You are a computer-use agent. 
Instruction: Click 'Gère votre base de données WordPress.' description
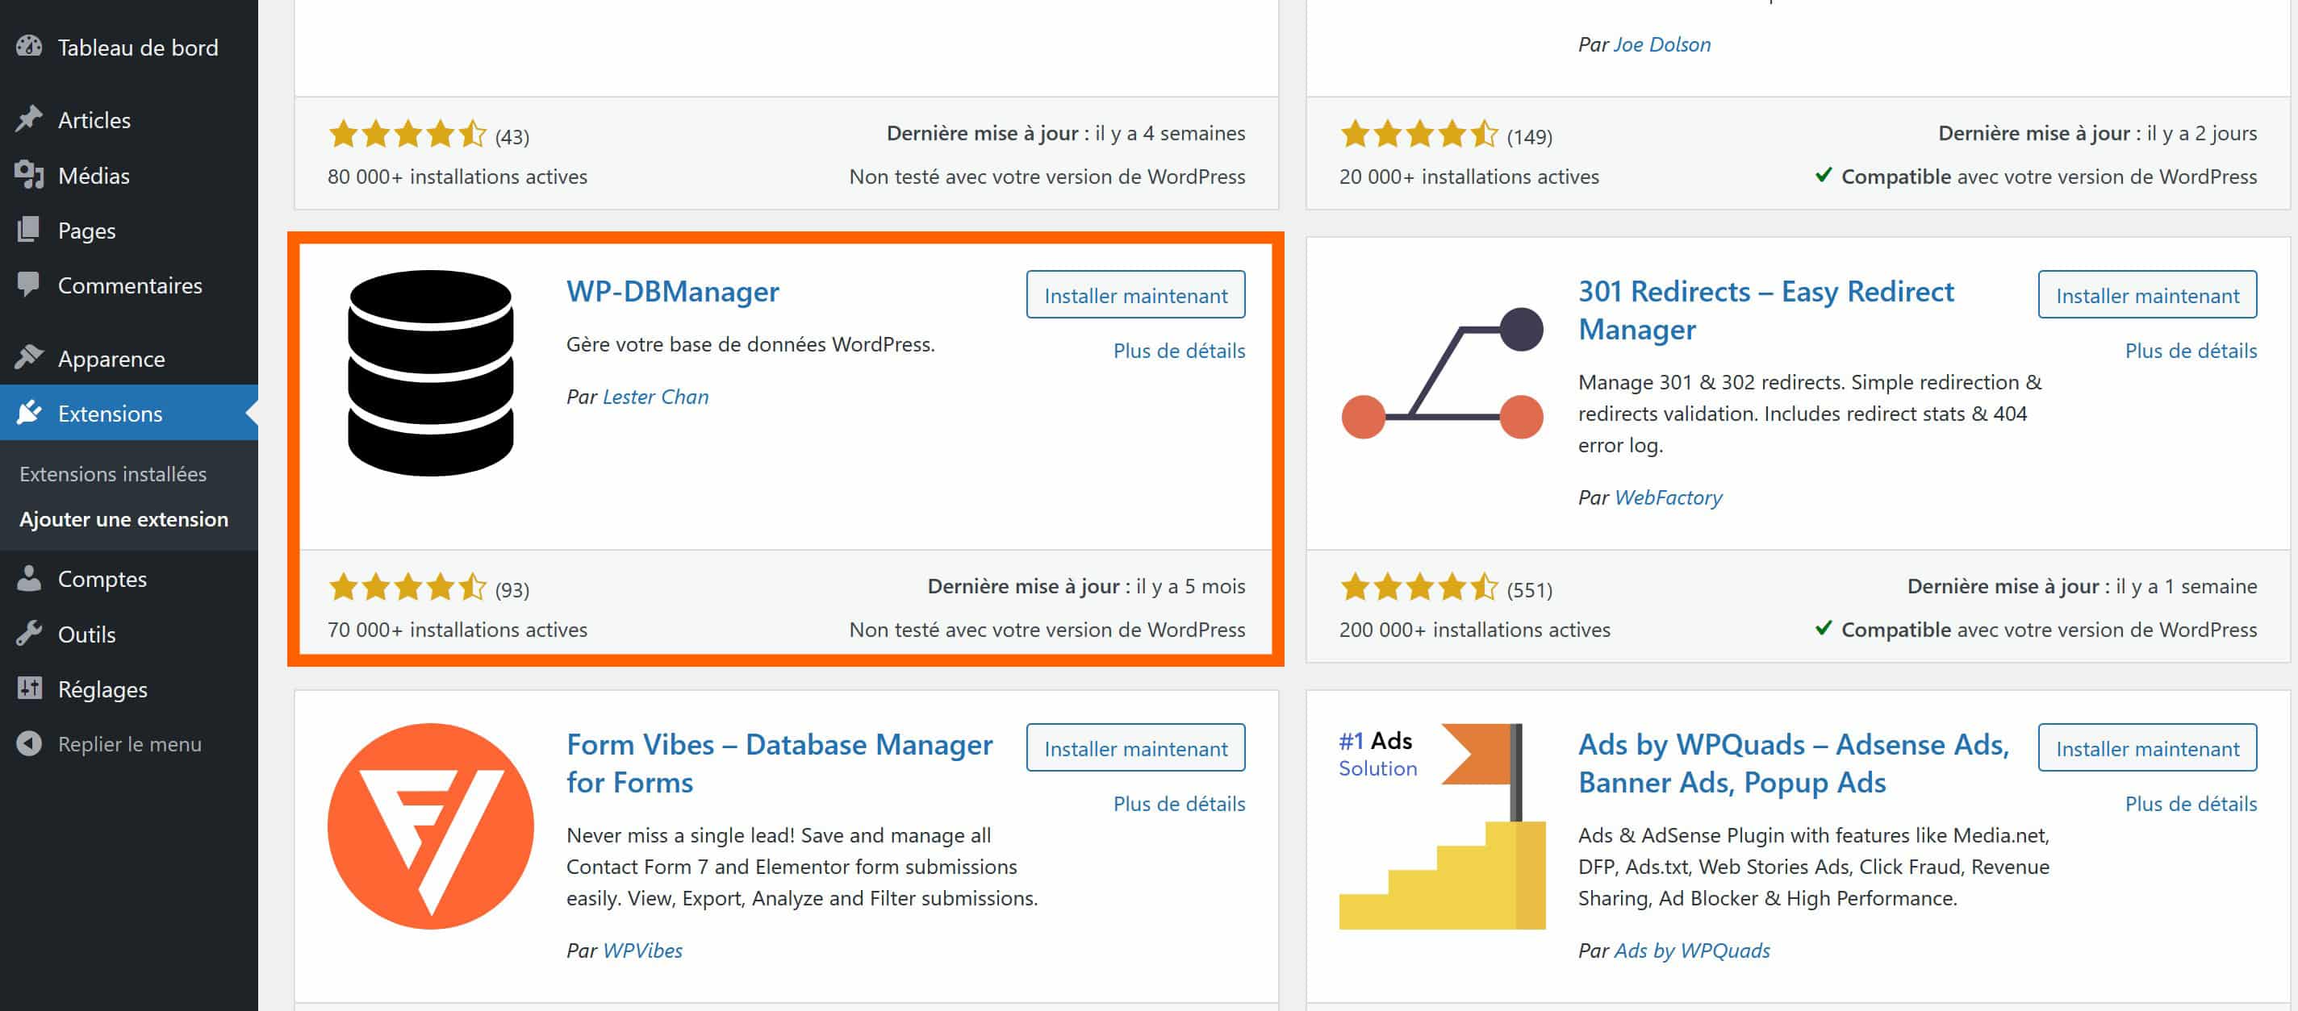[750, 344]
